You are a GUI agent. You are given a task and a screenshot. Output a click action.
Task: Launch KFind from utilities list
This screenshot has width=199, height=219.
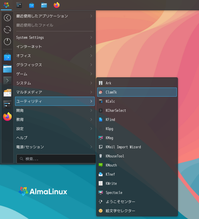137,119
